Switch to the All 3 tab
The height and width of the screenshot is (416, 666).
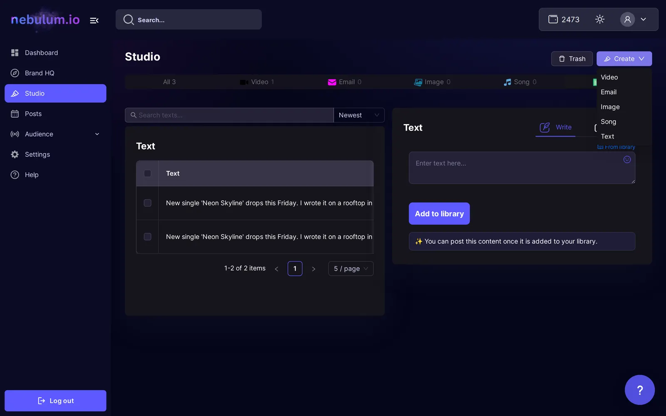[169, 82]
